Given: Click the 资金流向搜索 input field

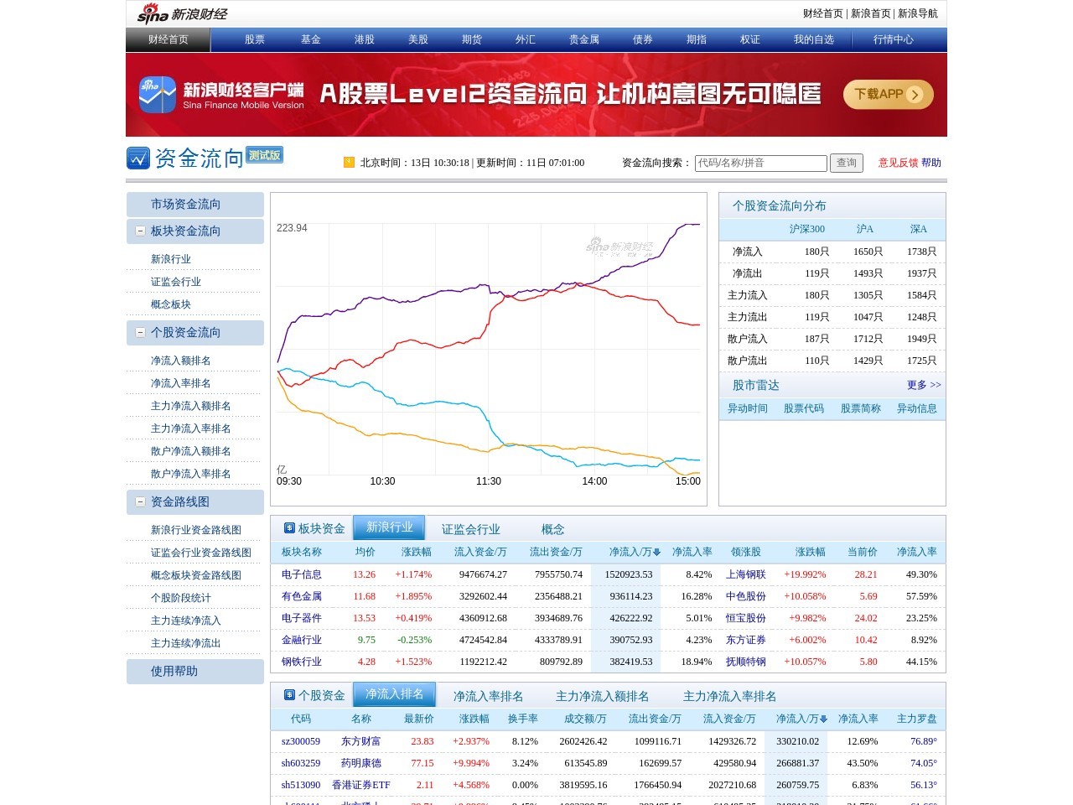Looking at the screenshot, I should coord(761,163).
